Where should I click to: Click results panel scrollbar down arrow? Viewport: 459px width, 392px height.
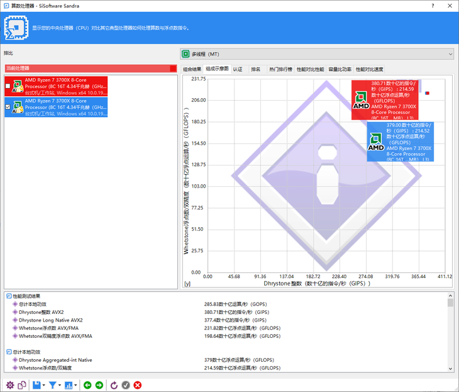coord(450,369)
